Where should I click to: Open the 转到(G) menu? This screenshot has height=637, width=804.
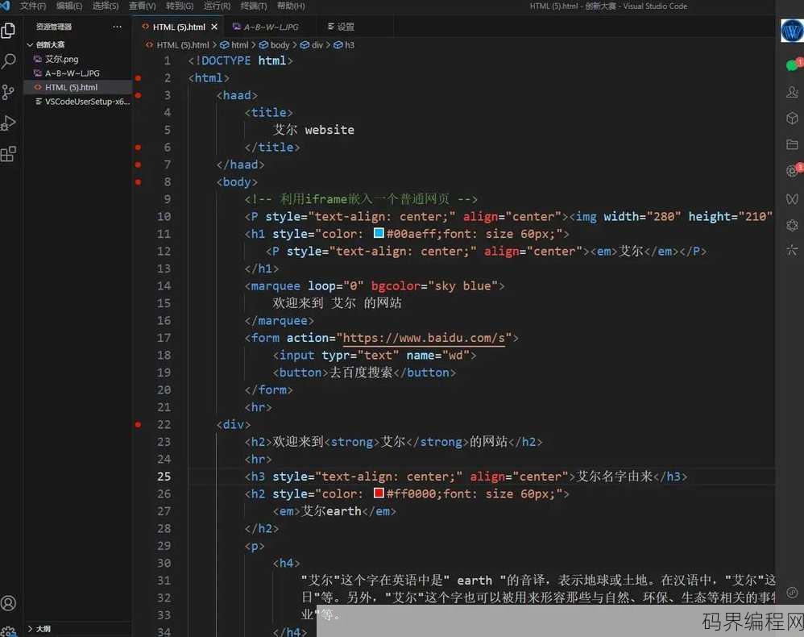tap(180, 6)
